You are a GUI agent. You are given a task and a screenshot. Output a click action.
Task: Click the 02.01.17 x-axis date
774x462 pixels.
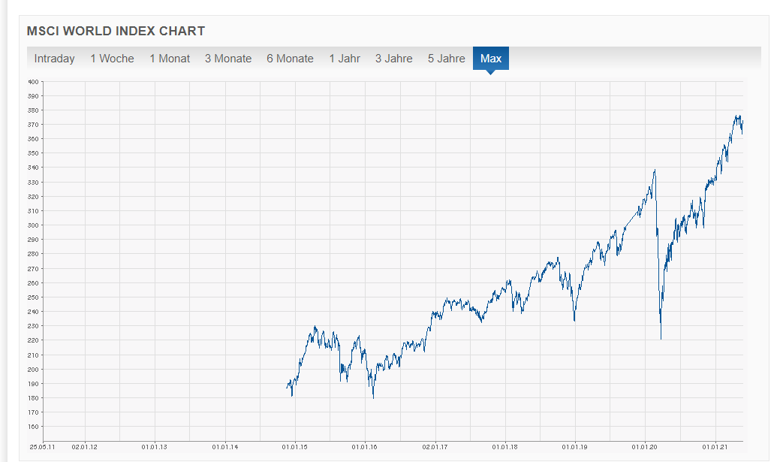pyautogui.click(x=435, y=447)
